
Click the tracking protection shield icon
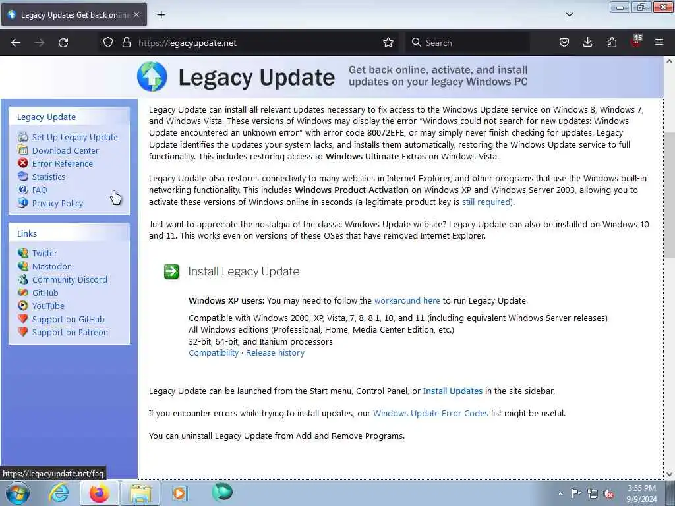pyautogui.click(x=108, y=43)
